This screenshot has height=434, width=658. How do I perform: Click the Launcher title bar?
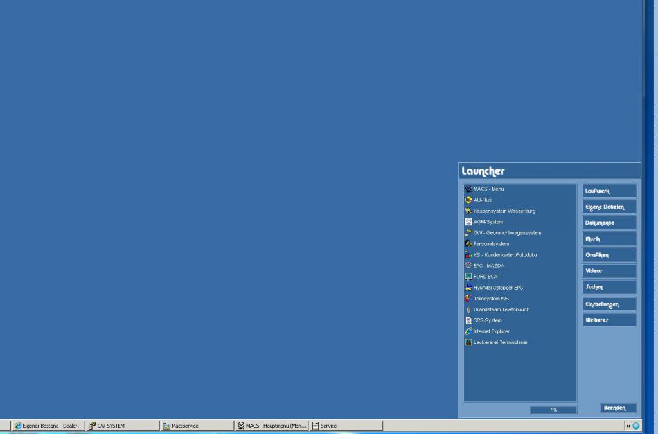pos(550,171)
